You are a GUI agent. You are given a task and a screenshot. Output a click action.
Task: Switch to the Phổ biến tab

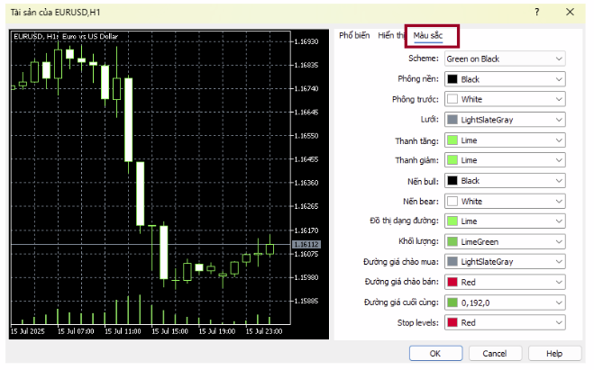(x=355, y=35)
